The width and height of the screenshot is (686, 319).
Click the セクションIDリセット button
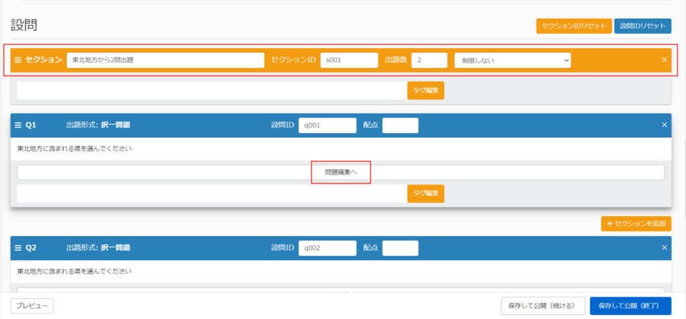573,26
